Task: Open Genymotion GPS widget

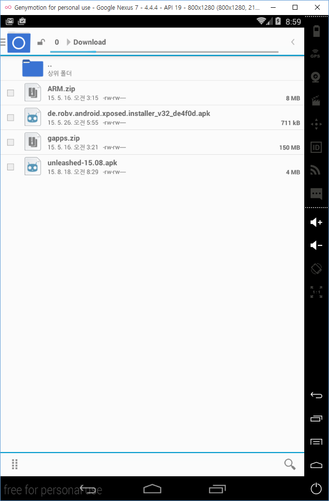Action: 315,54
